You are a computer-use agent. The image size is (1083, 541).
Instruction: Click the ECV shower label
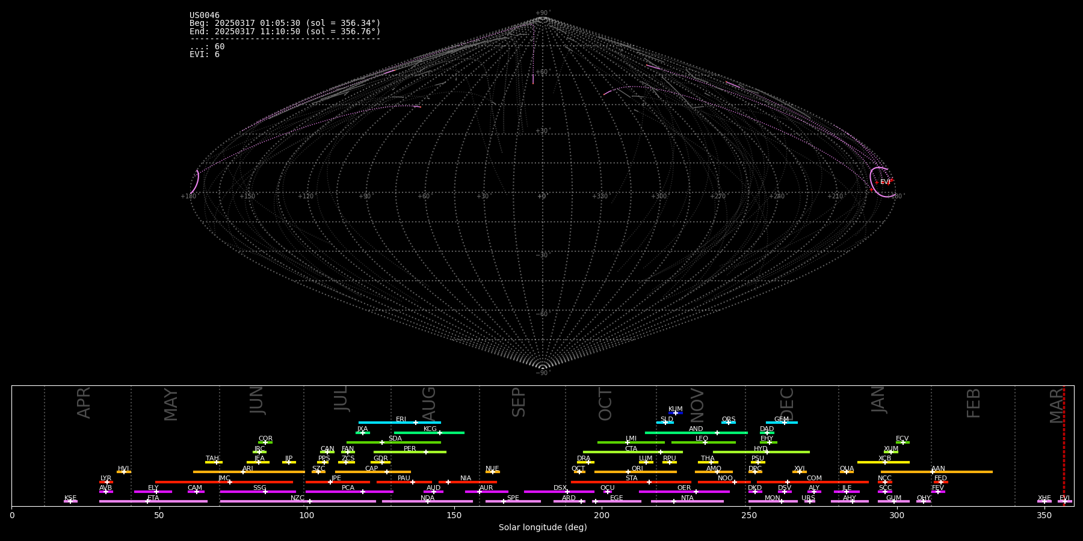902,439
